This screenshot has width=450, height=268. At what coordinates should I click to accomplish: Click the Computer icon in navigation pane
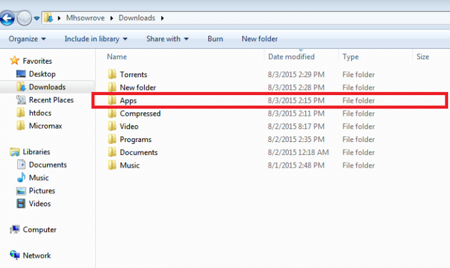[x=15, y=229]
